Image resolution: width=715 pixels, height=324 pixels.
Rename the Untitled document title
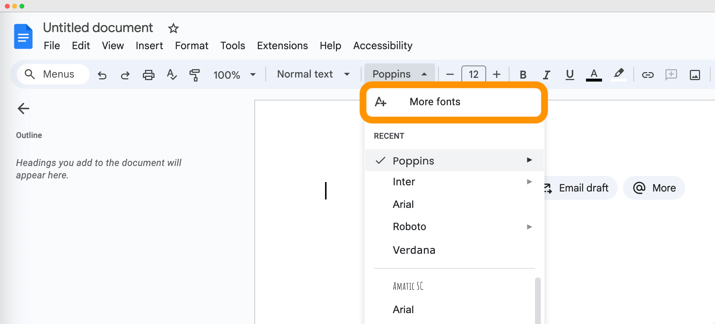point(98,28)
